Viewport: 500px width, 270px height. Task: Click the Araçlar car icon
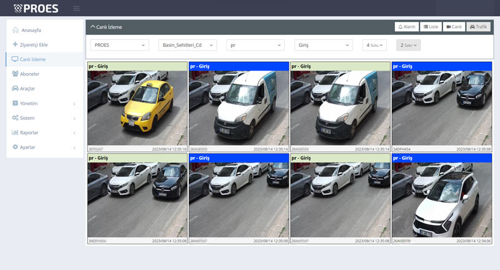point(15,89)
